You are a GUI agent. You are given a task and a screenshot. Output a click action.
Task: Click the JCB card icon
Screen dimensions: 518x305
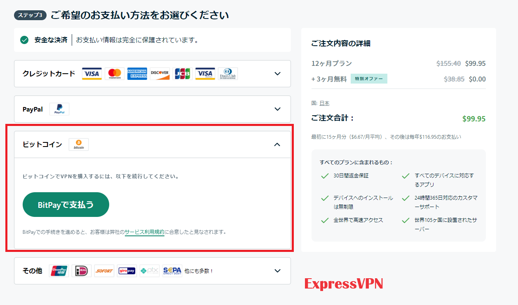tap(183, 74)
